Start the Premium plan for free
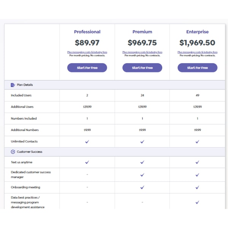228x228 pixels. tap(142, 68)
